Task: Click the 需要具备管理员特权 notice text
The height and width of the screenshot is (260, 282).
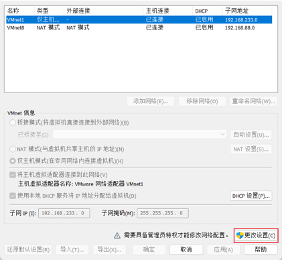Action: 176,235
